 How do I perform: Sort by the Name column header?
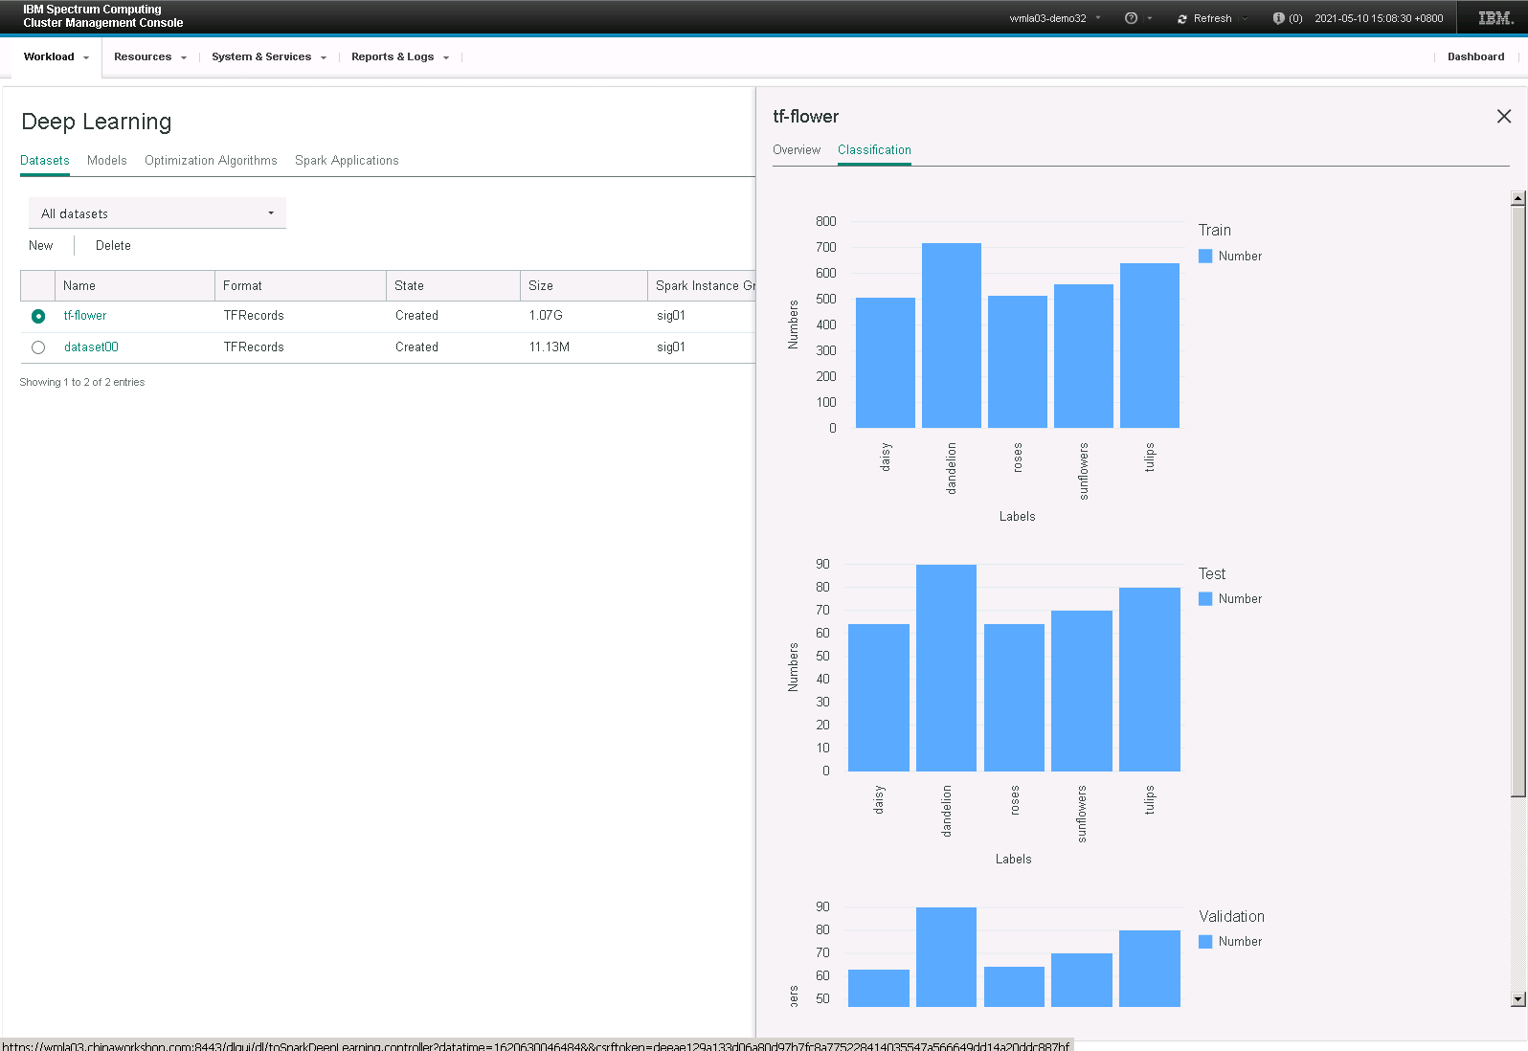click(135, 286)
